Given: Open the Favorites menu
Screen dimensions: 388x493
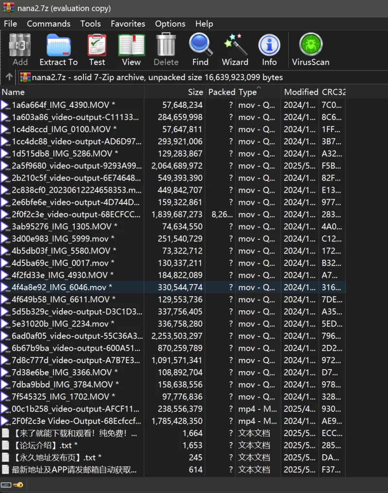Looking at the screenshot, I should tap(128, 24).
